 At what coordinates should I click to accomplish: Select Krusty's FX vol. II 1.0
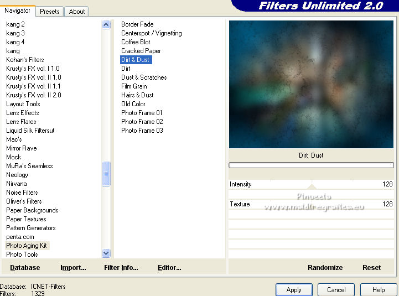[x=34, y=77]
